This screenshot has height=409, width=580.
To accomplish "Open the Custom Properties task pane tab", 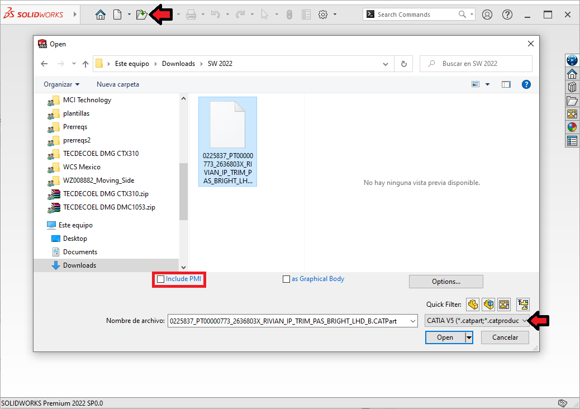I will 572,141.
